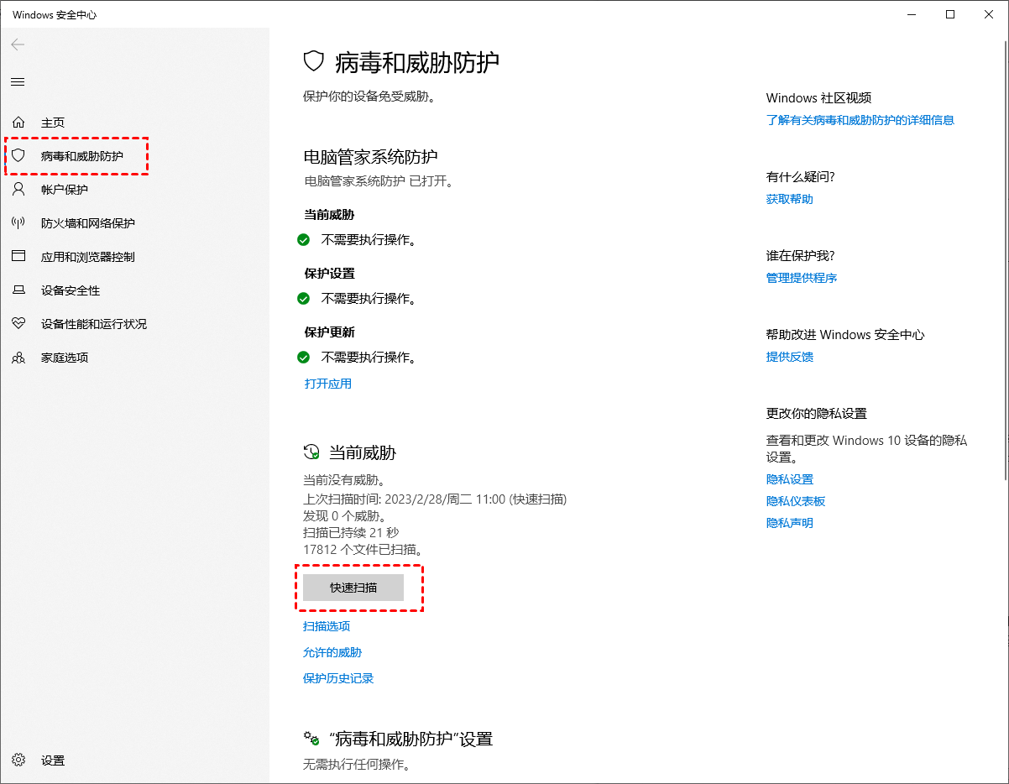This screenshot has width=1009, height=784.
Task: Open the hamburger navigation menu
Action: (18, 81)
